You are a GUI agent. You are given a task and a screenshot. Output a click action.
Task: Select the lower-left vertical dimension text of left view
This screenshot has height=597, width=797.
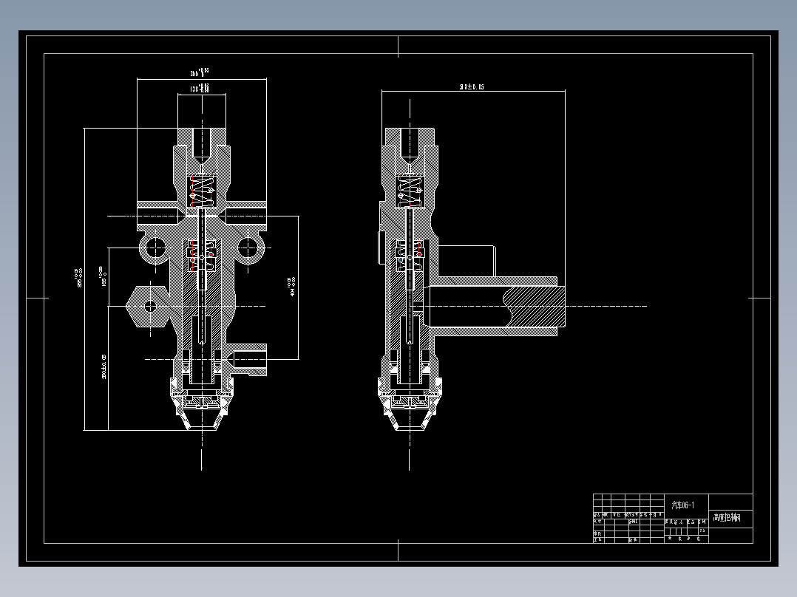pos(104,366)
